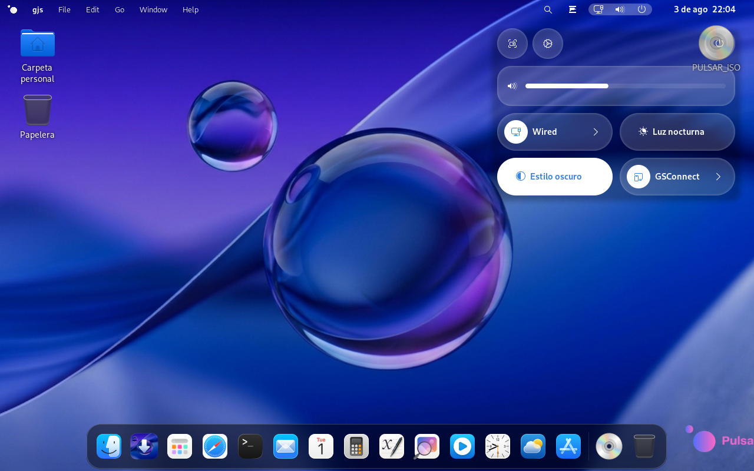Open system settings from quick settings gear
This screenshot has height=471, width=754.
pyautogui.click(x=548, y=44)
